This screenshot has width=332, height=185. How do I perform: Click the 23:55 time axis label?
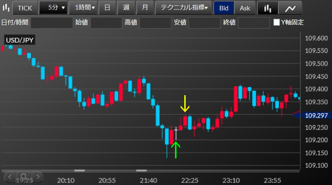pyautogui.click(x=272, y=180)
